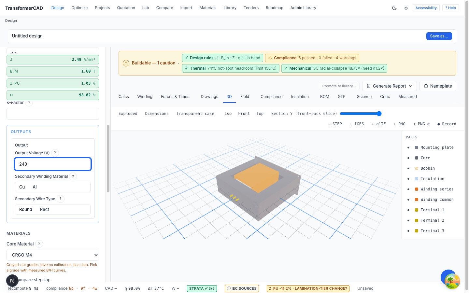The image size is (469, 293).
Task: Open settings gear icon in header
Action: (406, 8)
